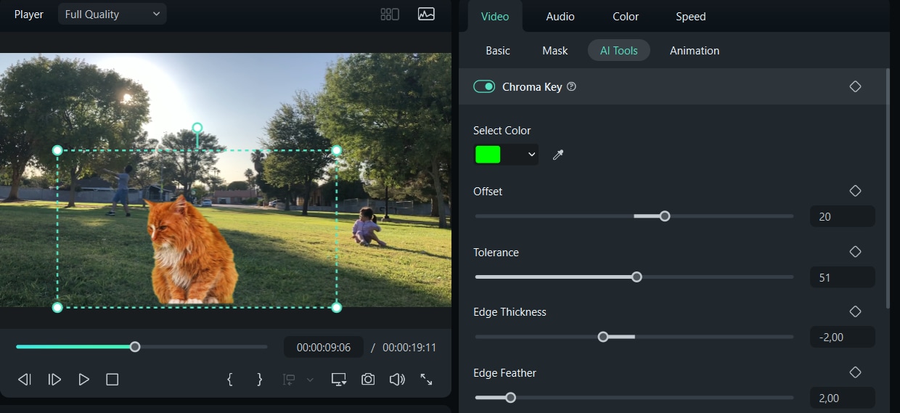Open Chroma Key help question icon
This screenshot has width=900, height=413.
[x=571, y=86]
